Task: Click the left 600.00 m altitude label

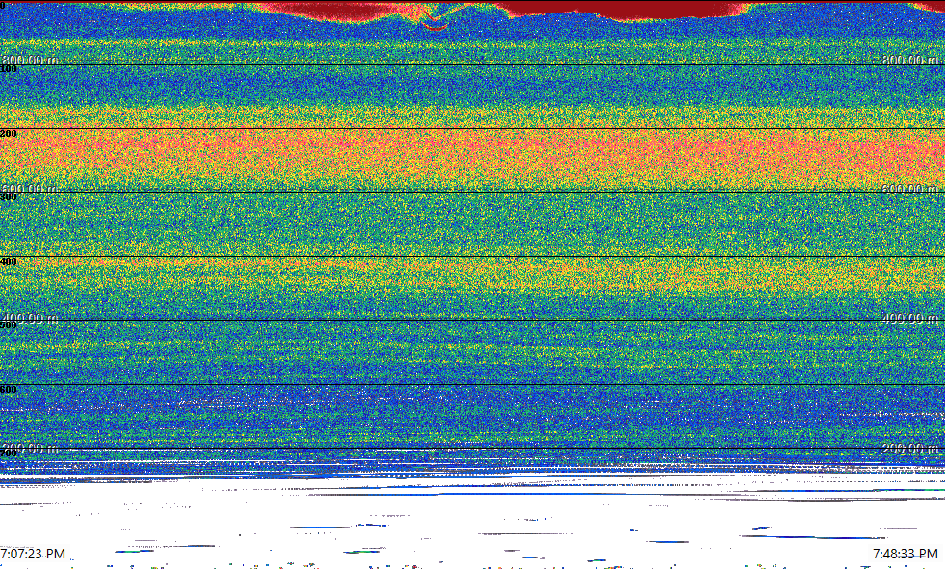Action: [x=30, y=189]
